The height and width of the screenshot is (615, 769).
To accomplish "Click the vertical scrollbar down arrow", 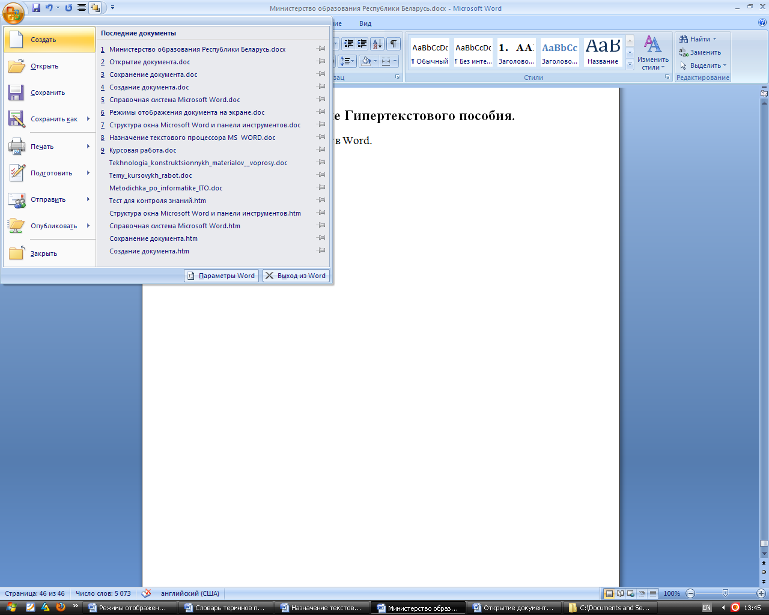I will pyautogui.click(x=764, y=554).
